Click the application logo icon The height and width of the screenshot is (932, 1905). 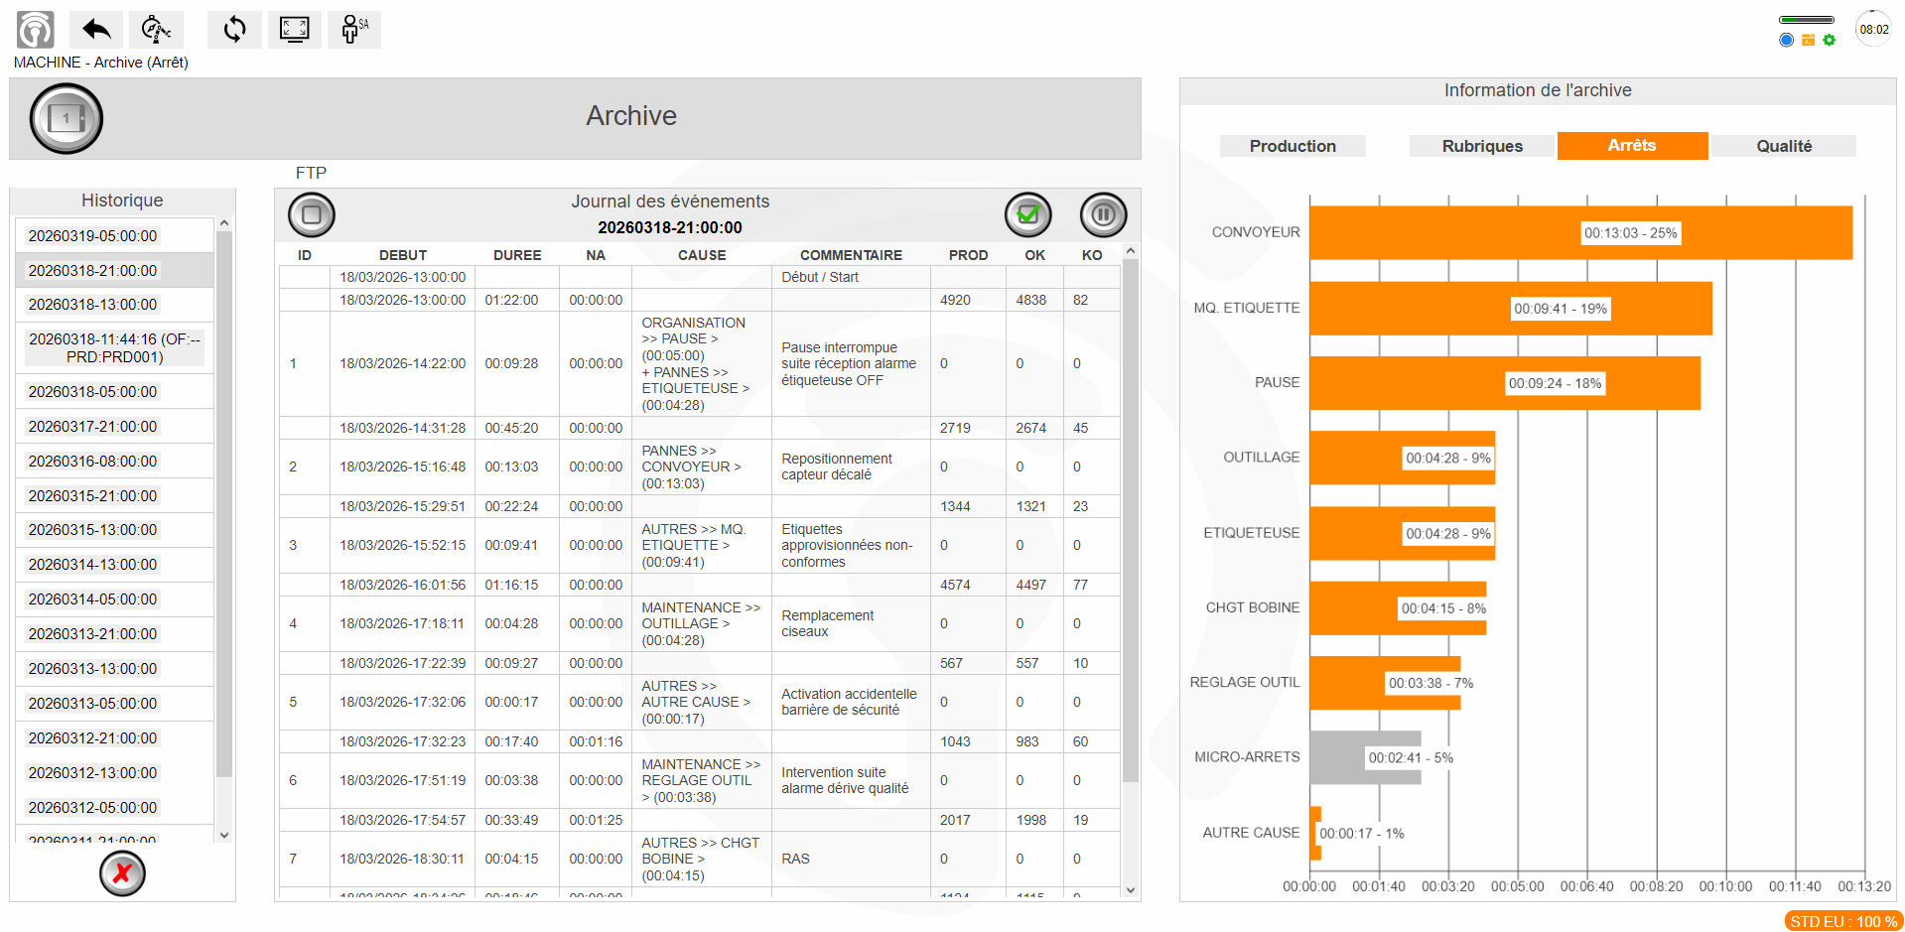36,30
